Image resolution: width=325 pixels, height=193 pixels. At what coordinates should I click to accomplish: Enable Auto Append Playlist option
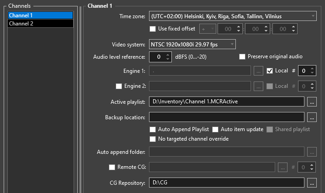coord(154,129)
